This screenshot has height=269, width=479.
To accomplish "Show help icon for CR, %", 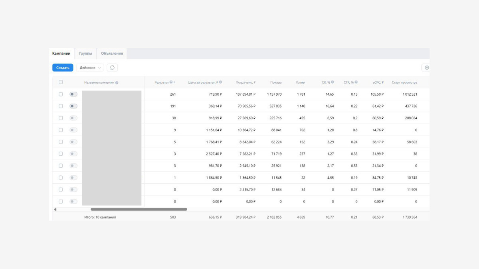I will click(x=332, y=82).
